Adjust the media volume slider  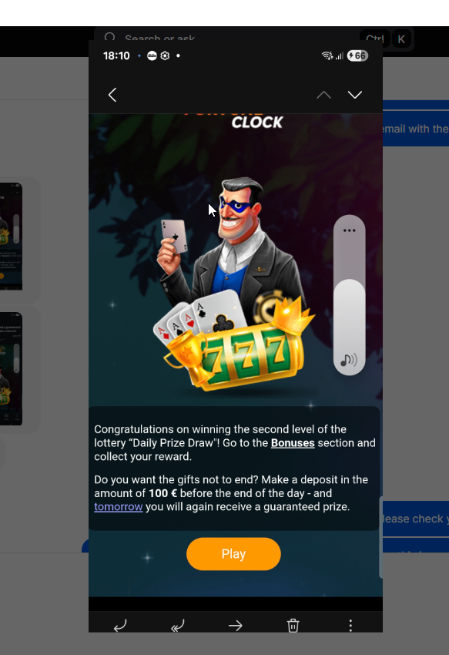(349, 295)
